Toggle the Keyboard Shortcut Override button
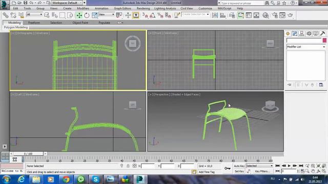Viewport: 328px width, 184px height. tap(136, 15)
